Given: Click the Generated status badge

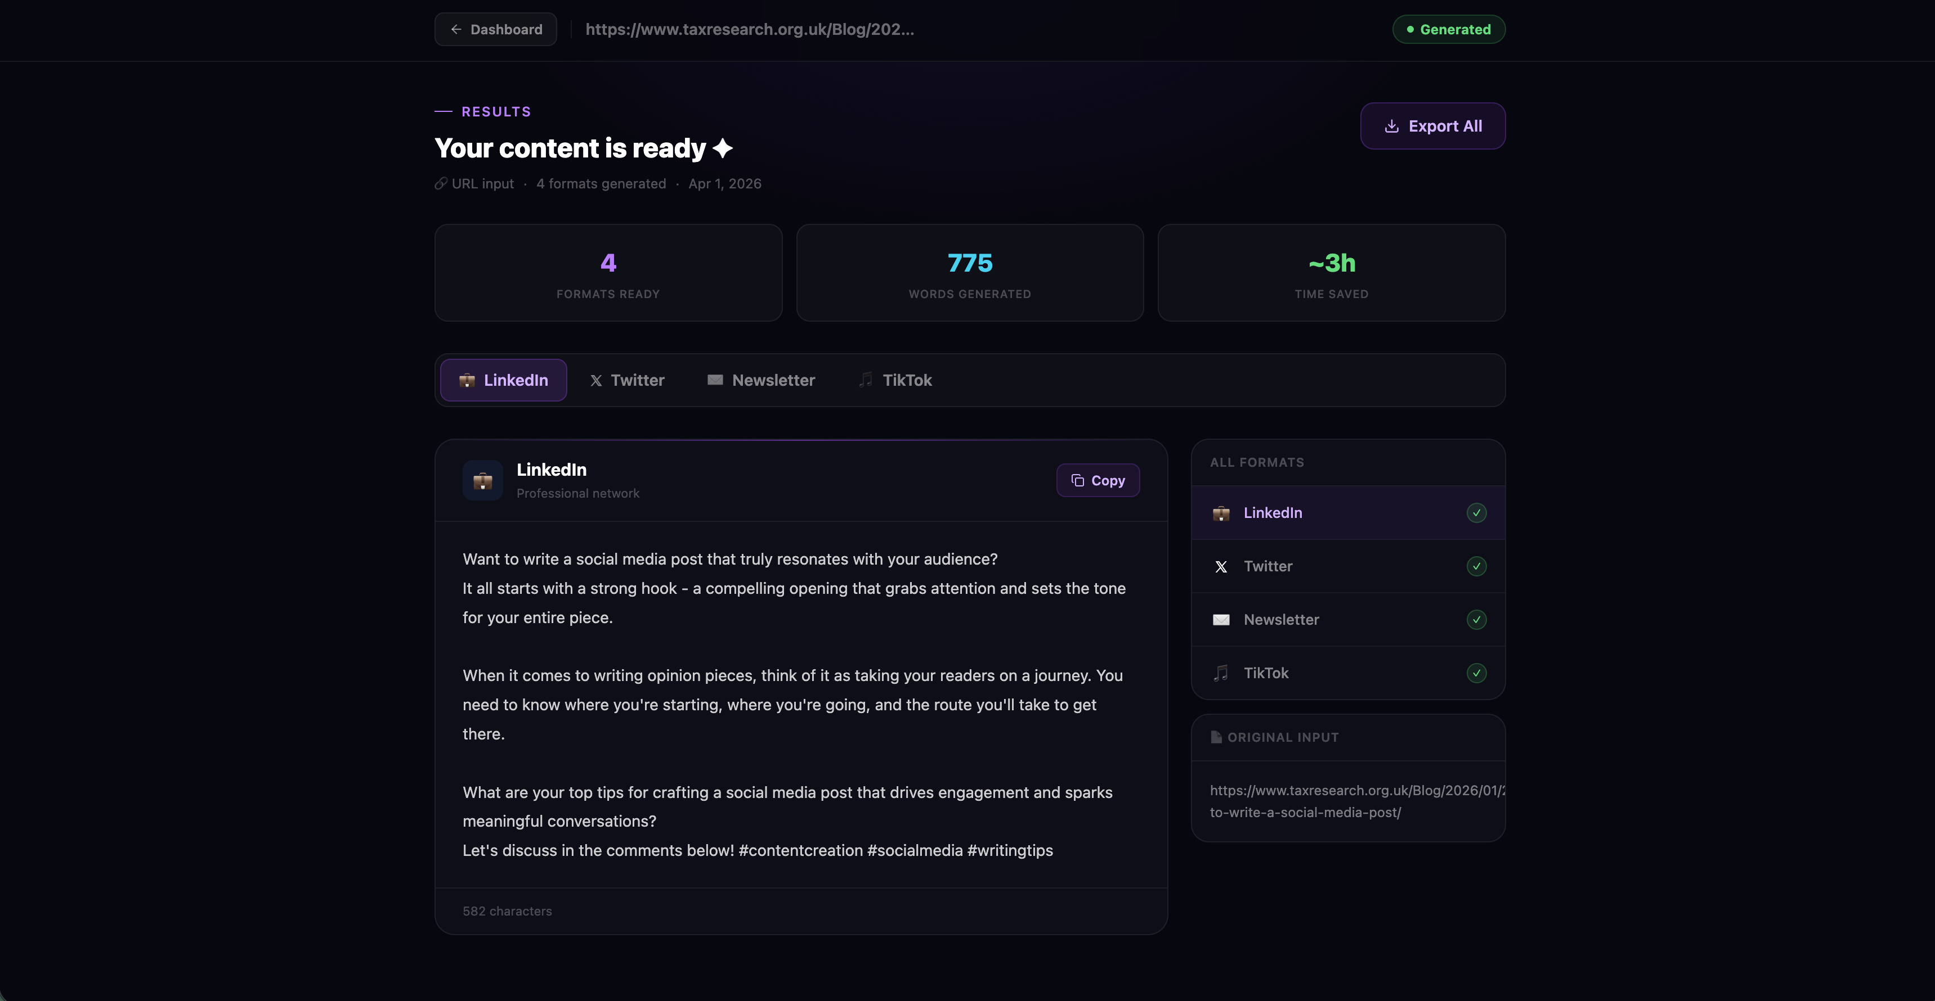Looking at the screenshot, I should tap(1448, 29).
